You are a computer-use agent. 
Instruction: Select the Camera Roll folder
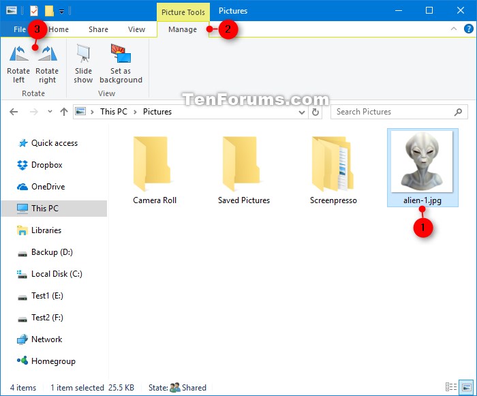click(x=155, y=169)
